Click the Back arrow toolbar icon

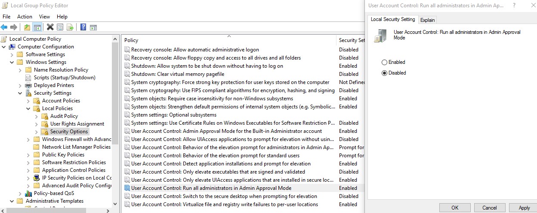pos(4,27)
